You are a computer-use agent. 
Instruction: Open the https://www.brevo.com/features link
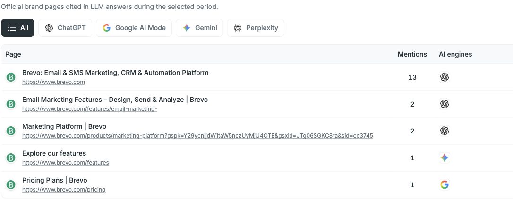[x=66, y=162]
